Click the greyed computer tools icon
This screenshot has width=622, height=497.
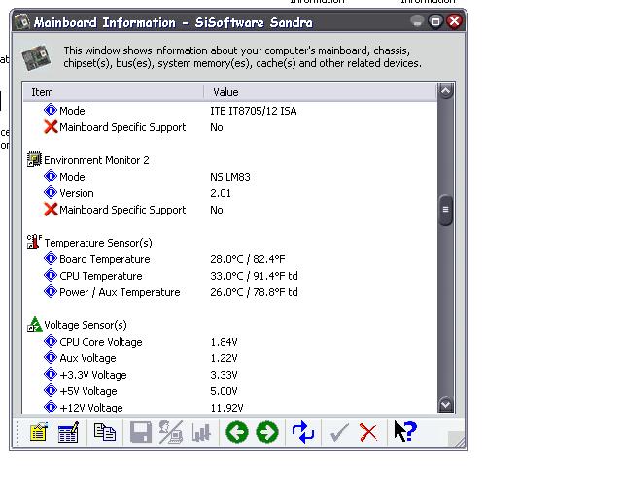point(171,432)
